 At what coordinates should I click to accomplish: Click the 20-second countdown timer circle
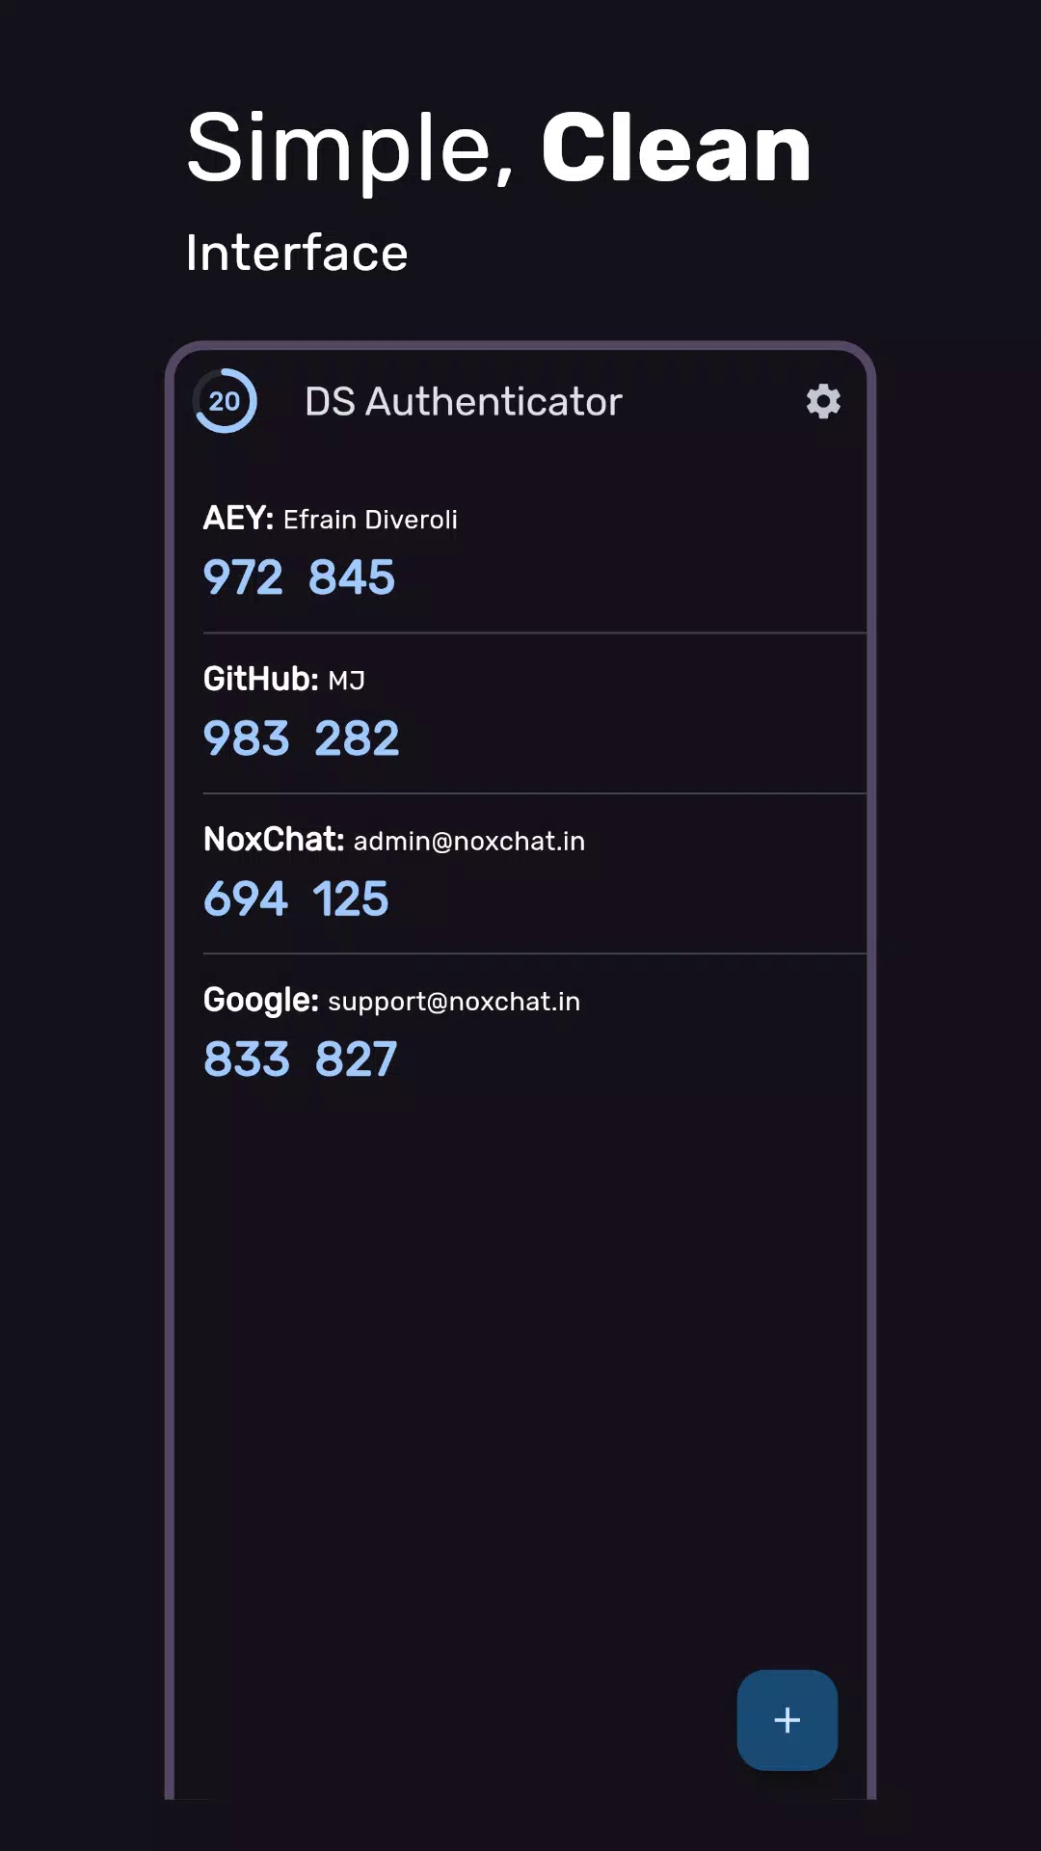point(225,401)
